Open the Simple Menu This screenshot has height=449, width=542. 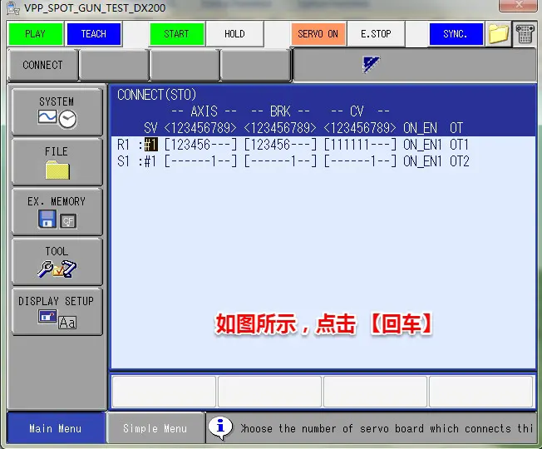[155, 428]
